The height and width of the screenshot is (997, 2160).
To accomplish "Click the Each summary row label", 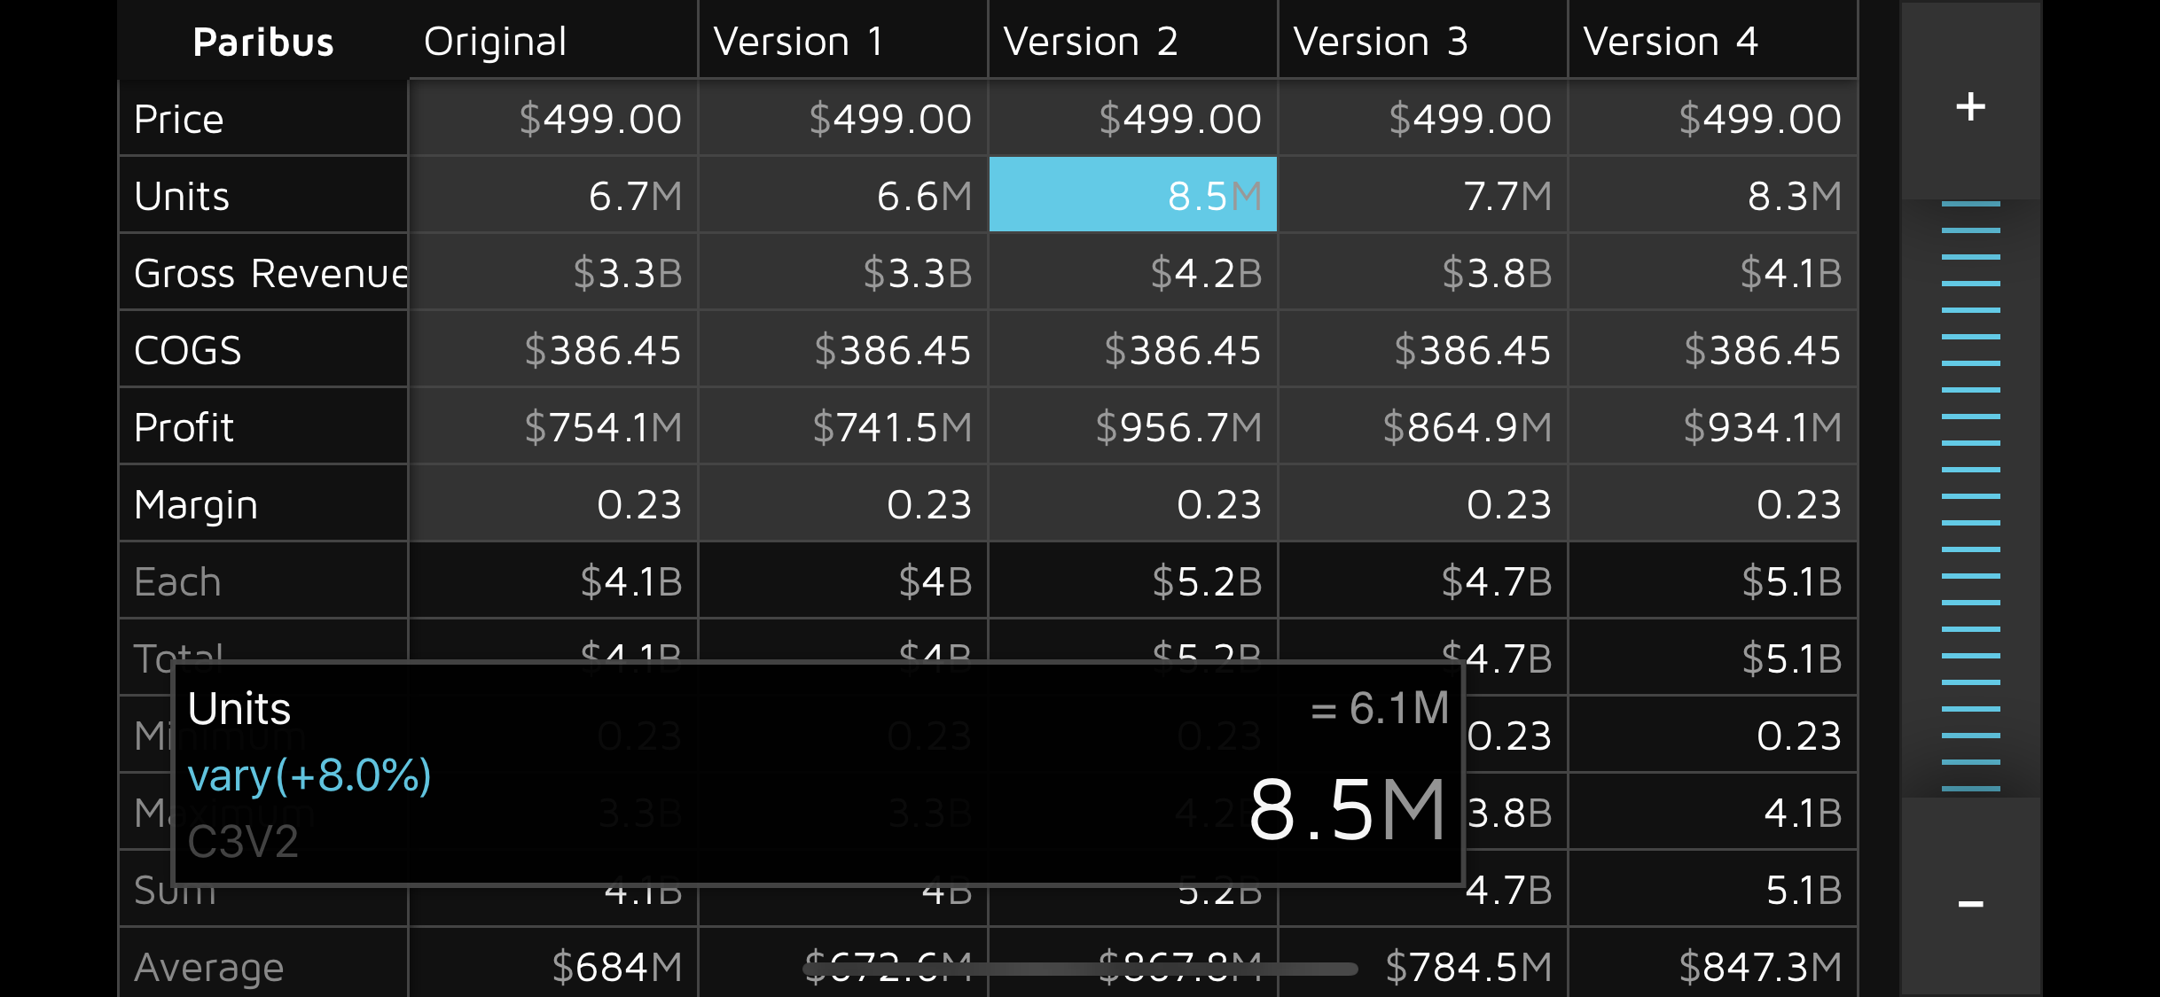I will (x=263, y=581).
